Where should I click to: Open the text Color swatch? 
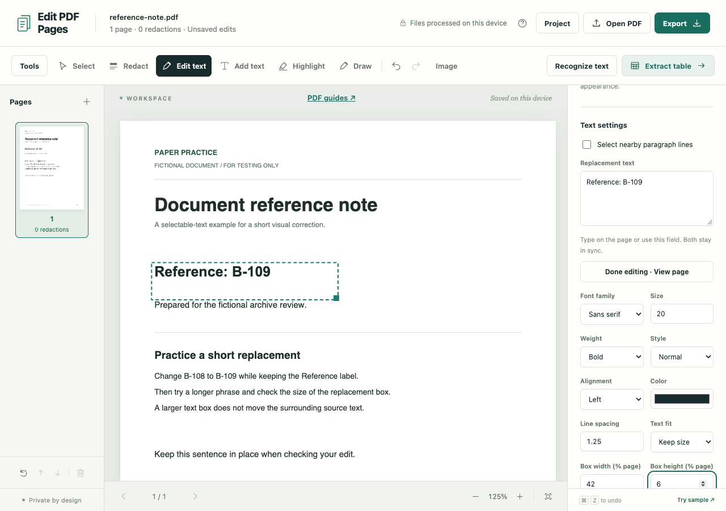(x=682, y=399)
